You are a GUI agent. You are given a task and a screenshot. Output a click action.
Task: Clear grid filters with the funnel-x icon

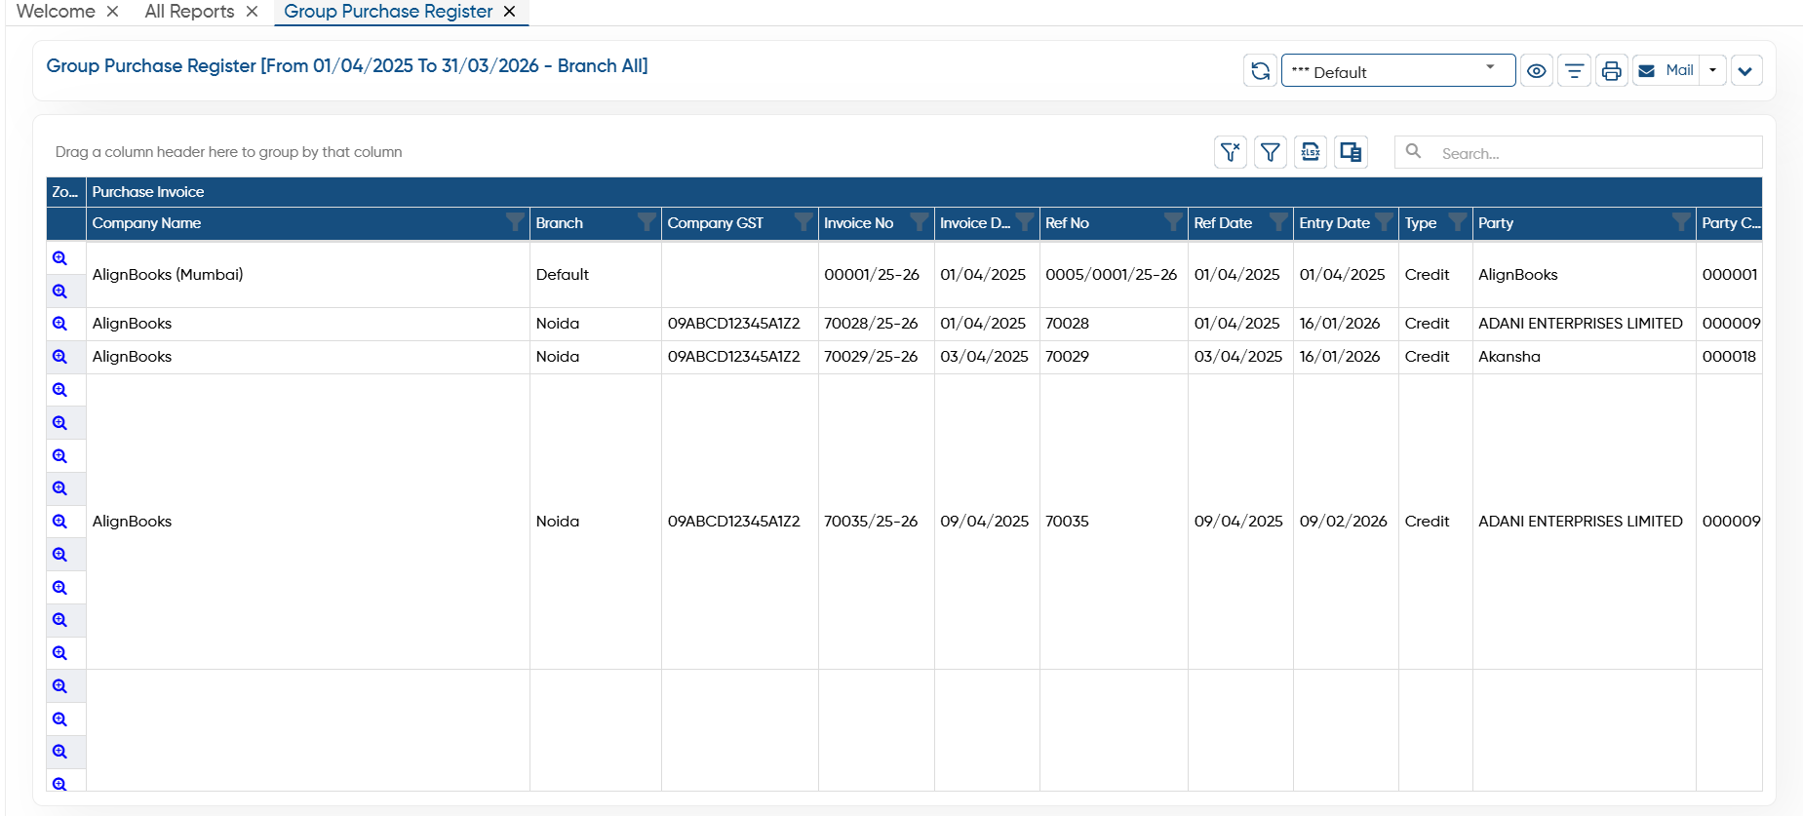[1231, 152]
